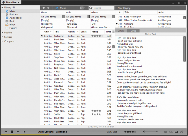Pause the current song
The height and width of the screenshot is (136, 188).
click(12, 132)
